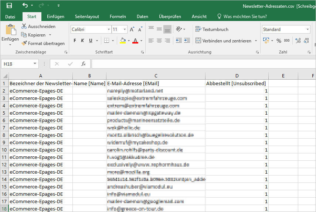Viewport: 316px width, 212px height.
Task: Open Customize Quick Access Toolbar dropdown
Action: pos(58,6)
